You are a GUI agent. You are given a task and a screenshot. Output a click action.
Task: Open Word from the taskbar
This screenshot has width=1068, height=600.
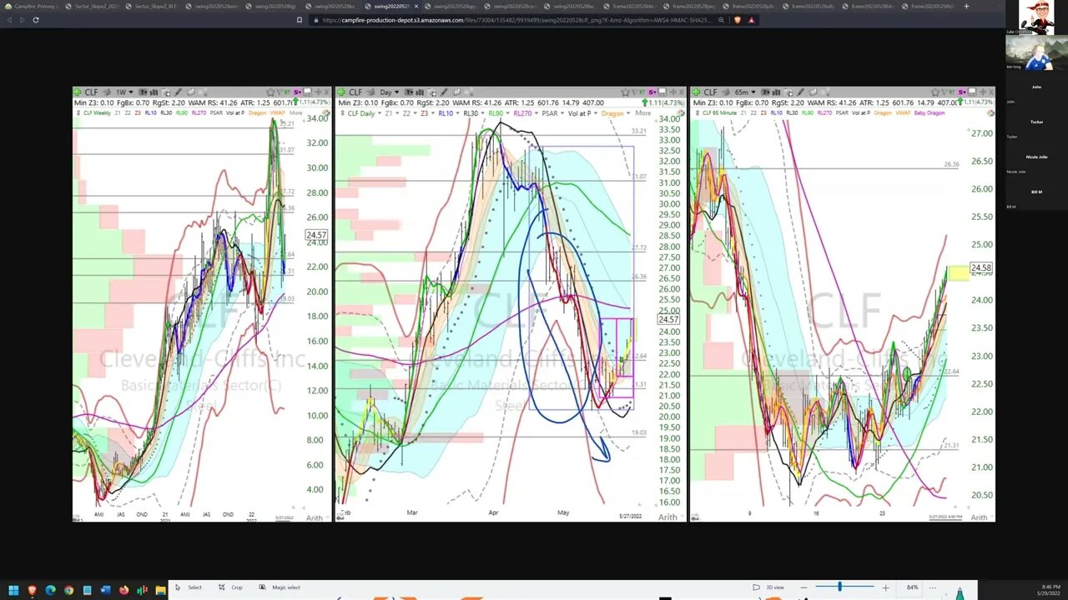105,590
